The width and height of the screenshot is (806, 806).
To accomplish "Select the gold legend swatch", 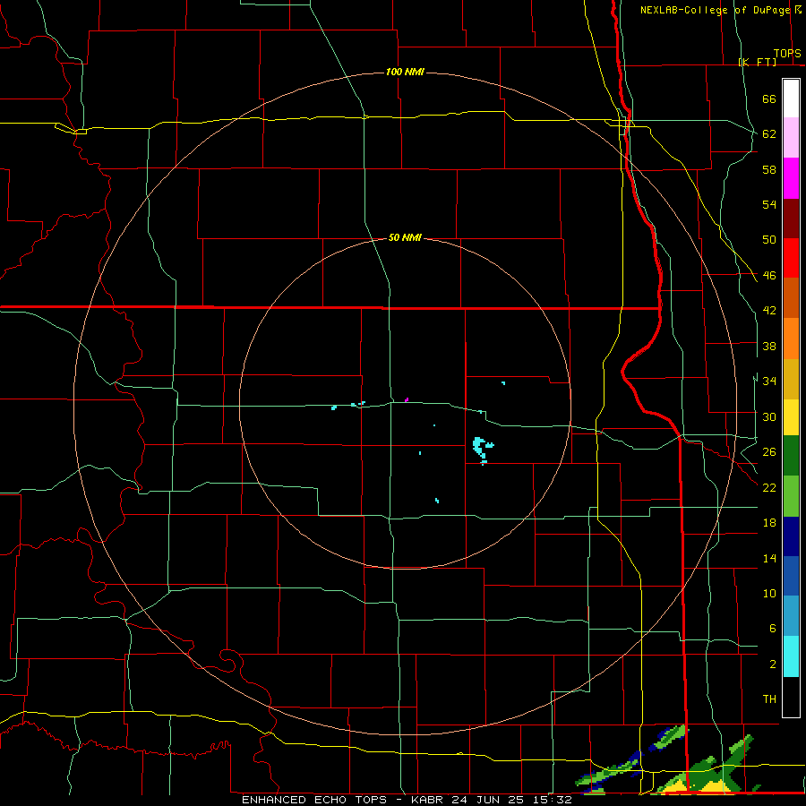I will click(x=791, y=379).
